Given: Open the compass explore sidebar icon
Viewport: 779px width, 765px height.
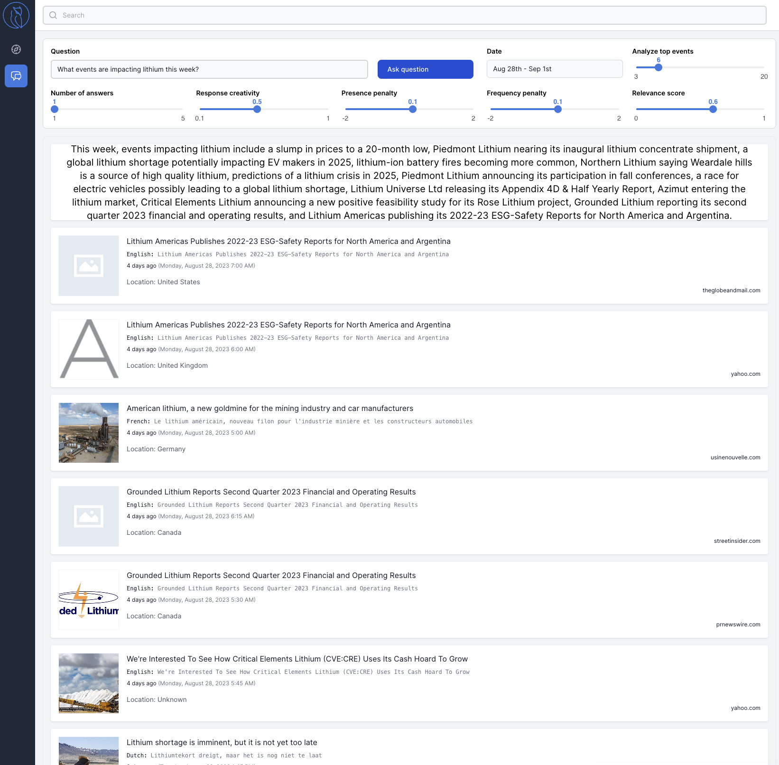Looking at the screenshot, I should 16,49.
